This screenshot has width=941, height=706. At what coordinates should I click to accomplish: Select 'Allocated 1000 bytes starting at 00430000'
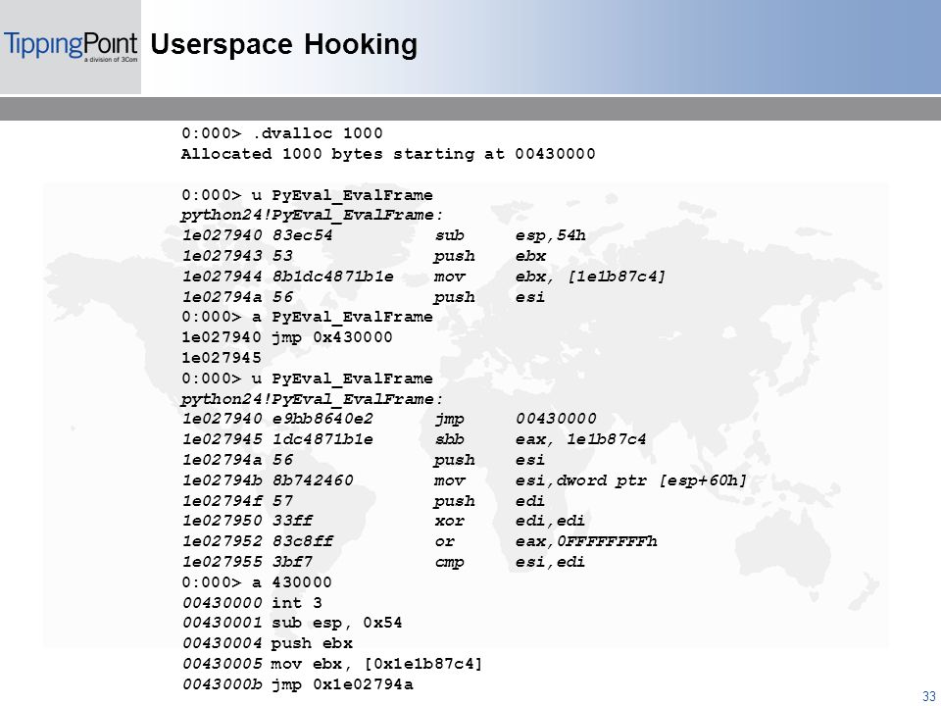tap(388, 154)
